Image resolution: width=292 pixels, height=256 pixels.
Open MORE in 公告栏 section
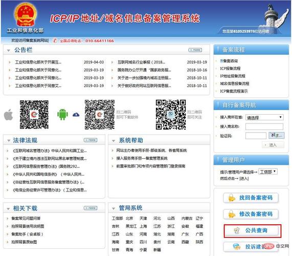[x=195, y=50]
